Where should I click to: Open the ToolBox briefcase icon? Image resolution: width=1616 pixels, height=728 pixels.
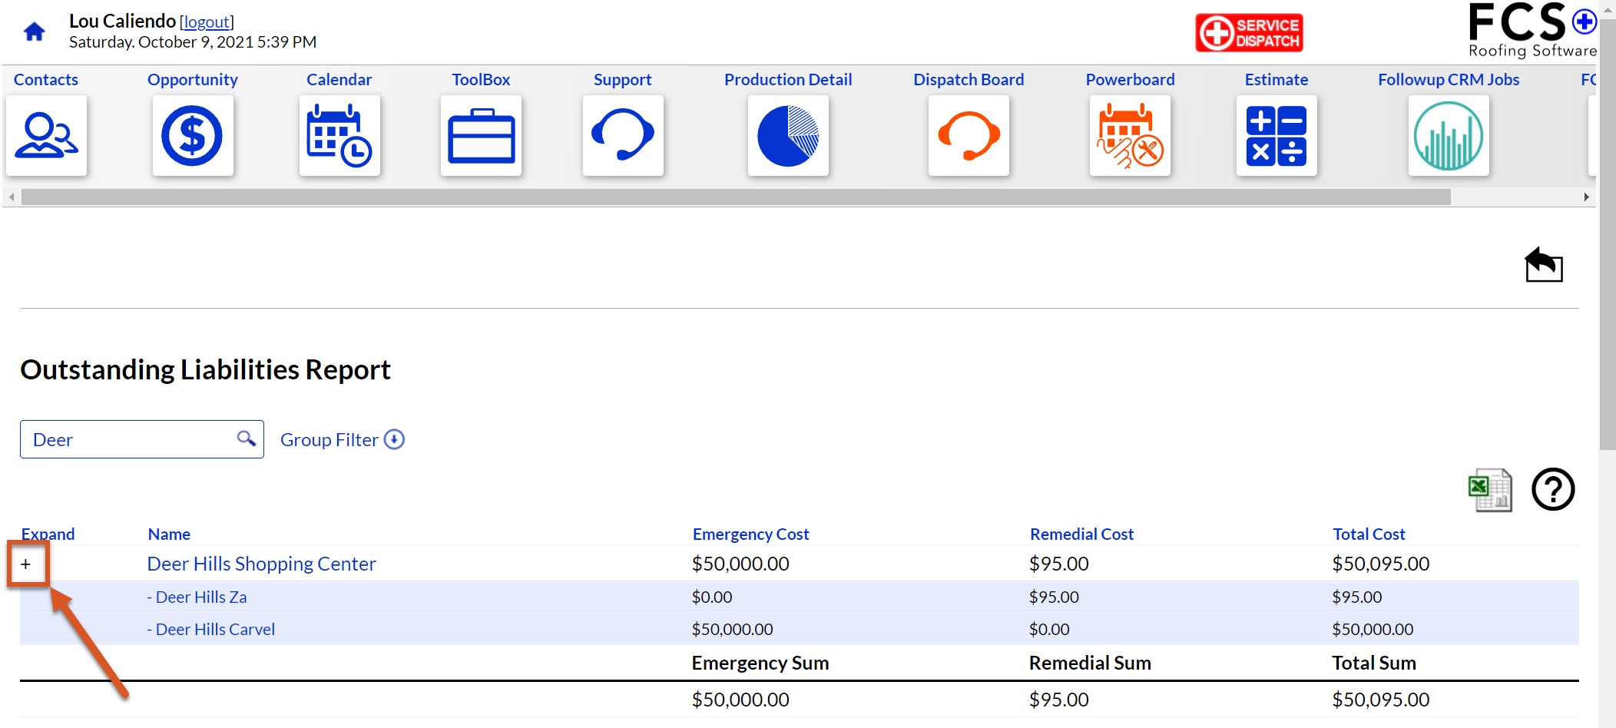pyautogui.click(x=481, y=136)
